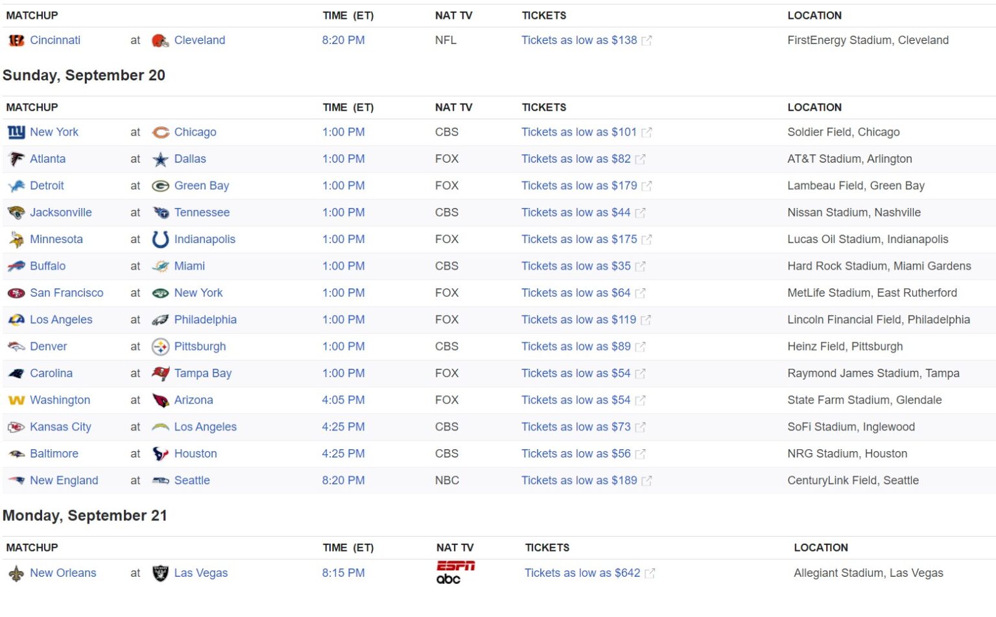Click the Cleveland Browns helmet logo
The height and width of the screenshot is (617, 996).
160,40
